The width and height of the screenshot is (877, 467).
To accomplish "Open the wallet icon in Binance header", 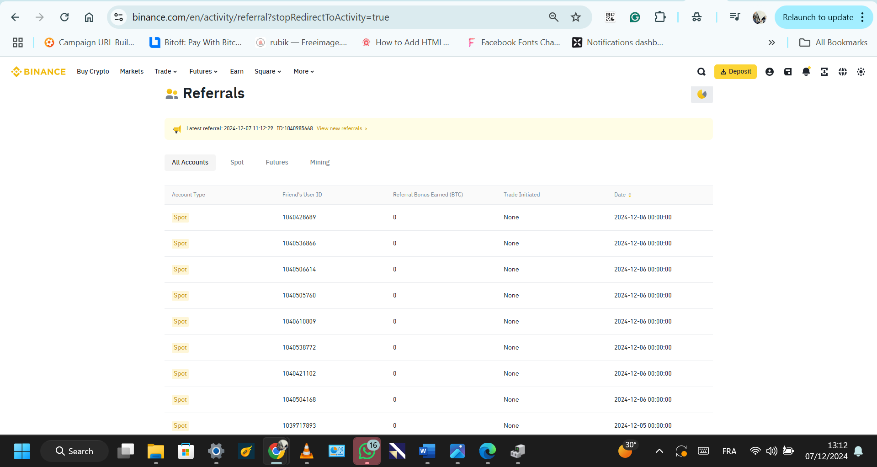I will coord(788,72).
